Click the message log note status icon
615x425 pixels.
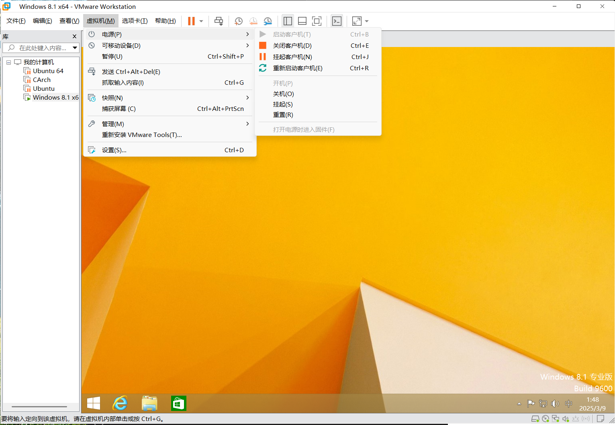[x=601, y=419]
